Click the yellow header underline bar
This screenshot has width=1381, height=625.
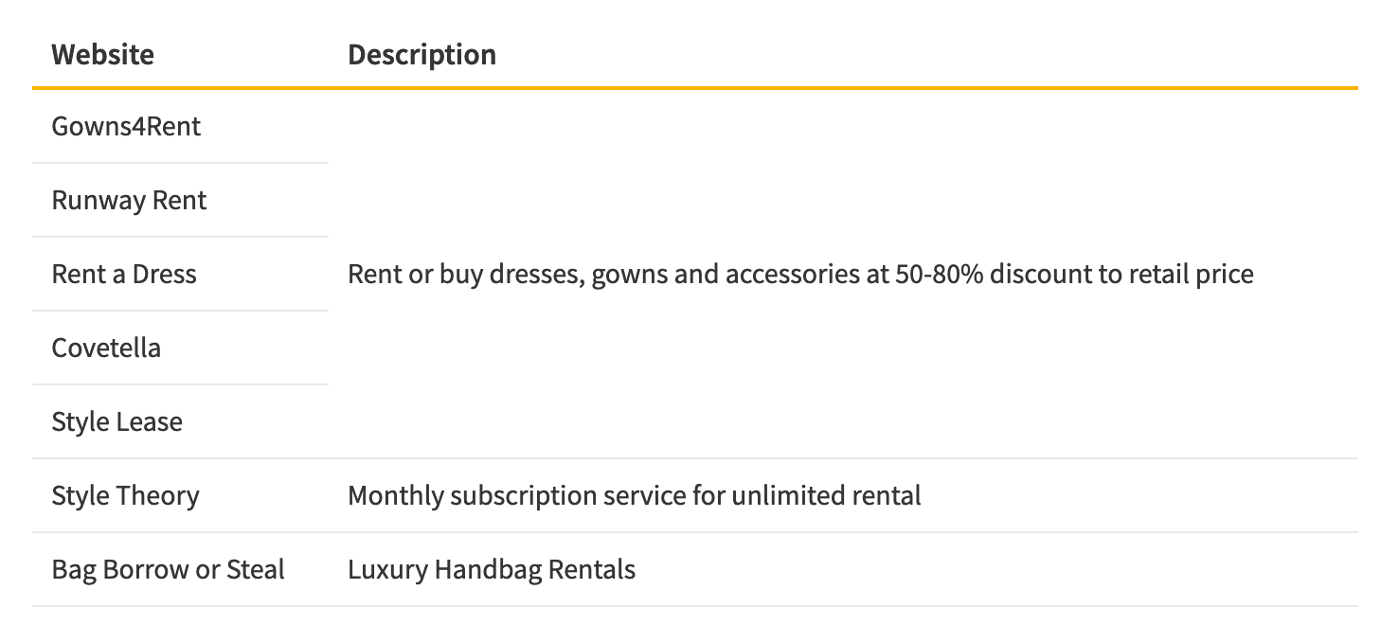click(694, 88)
